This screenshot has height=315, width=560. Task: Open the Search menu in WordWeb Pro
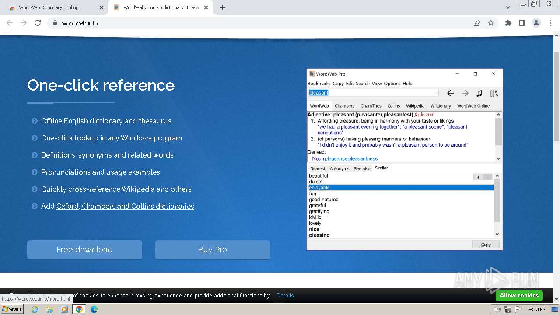363,84
